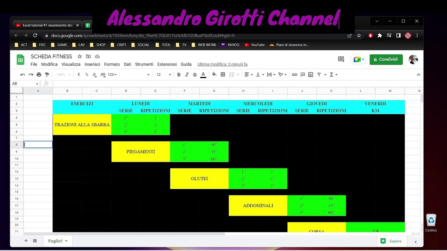Open the YouTube bookmark
The height and width of the screenshot is (251, 447).
(255, 45)
